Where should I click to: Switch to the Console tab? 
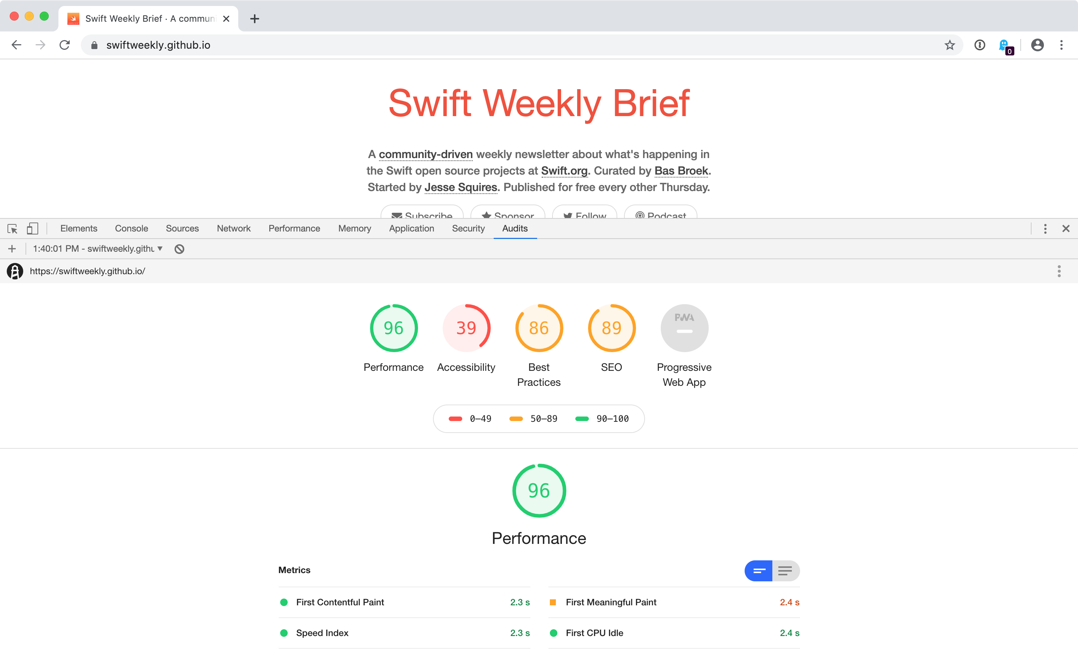click(x=132, y=228)
